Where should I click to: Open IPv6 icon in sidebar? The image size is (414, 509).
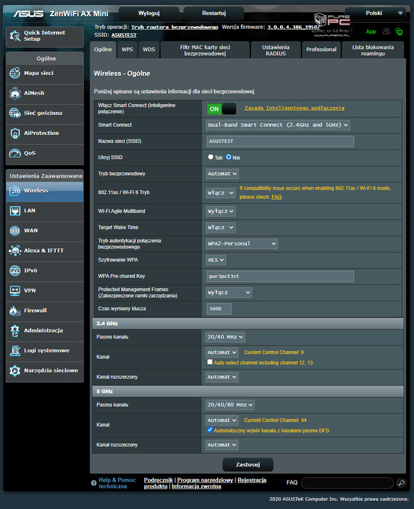15,271
